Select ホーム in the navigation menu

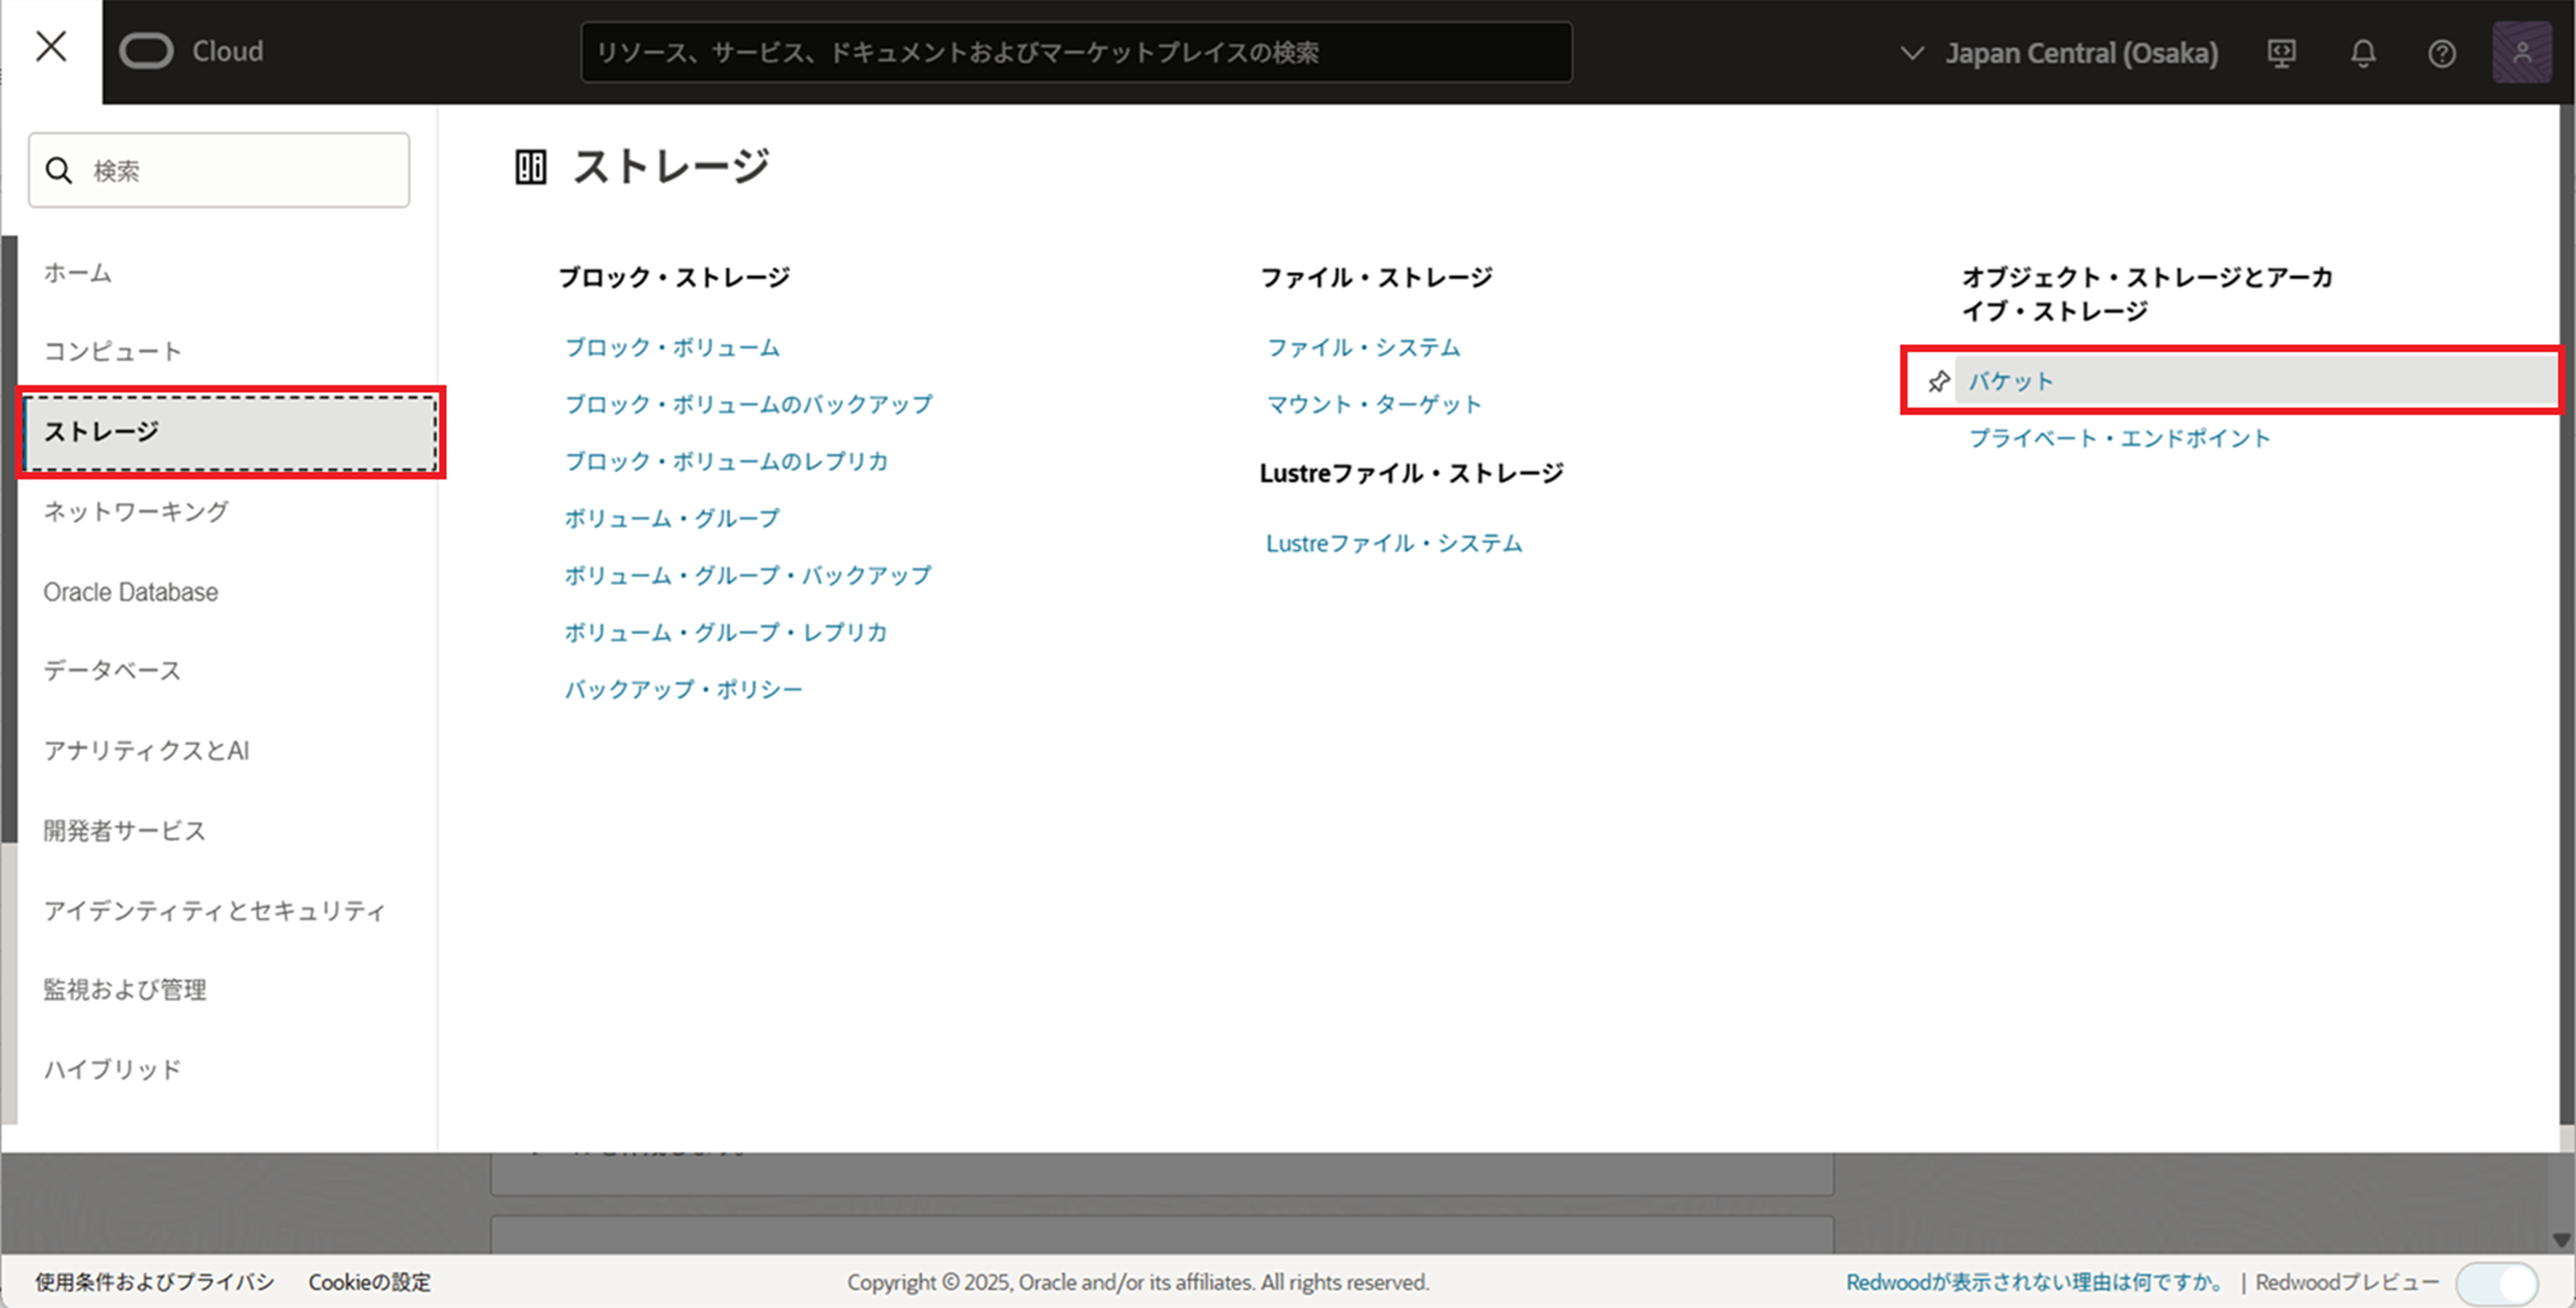pos(78,272)
